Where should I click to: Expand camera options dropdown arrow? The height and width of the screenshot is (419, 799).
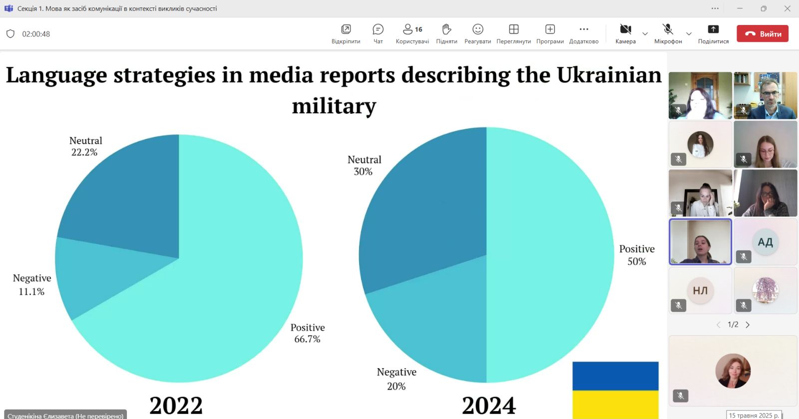click(645, 34)
